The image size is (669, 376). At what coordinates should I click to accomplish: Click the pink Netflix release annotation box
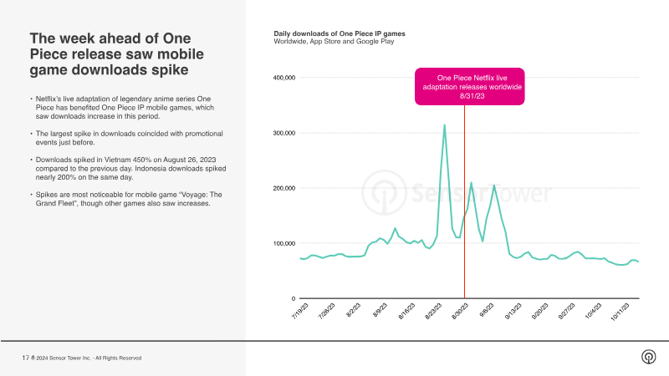point(471,86)
